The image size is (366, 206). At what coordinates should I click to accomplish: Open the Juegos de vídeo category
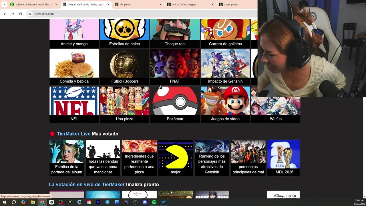point(225,105)
